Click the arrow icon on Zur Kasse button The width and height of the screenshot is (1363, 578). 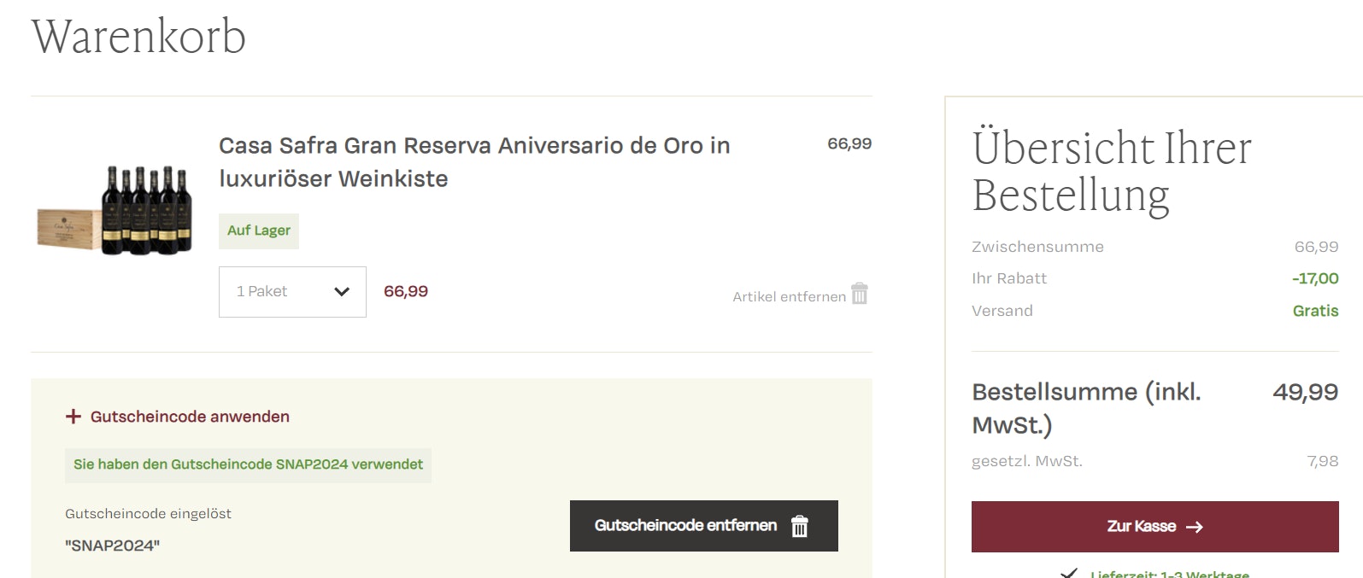click(x=1195, y=527)
